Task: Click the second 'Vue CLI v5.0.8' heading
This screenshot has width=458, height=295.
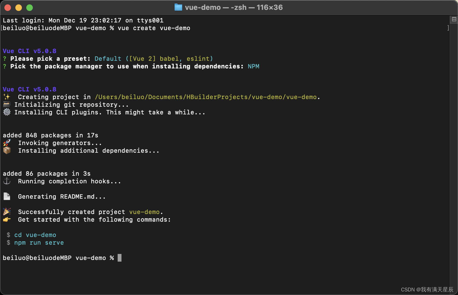Action: point(30,89)
